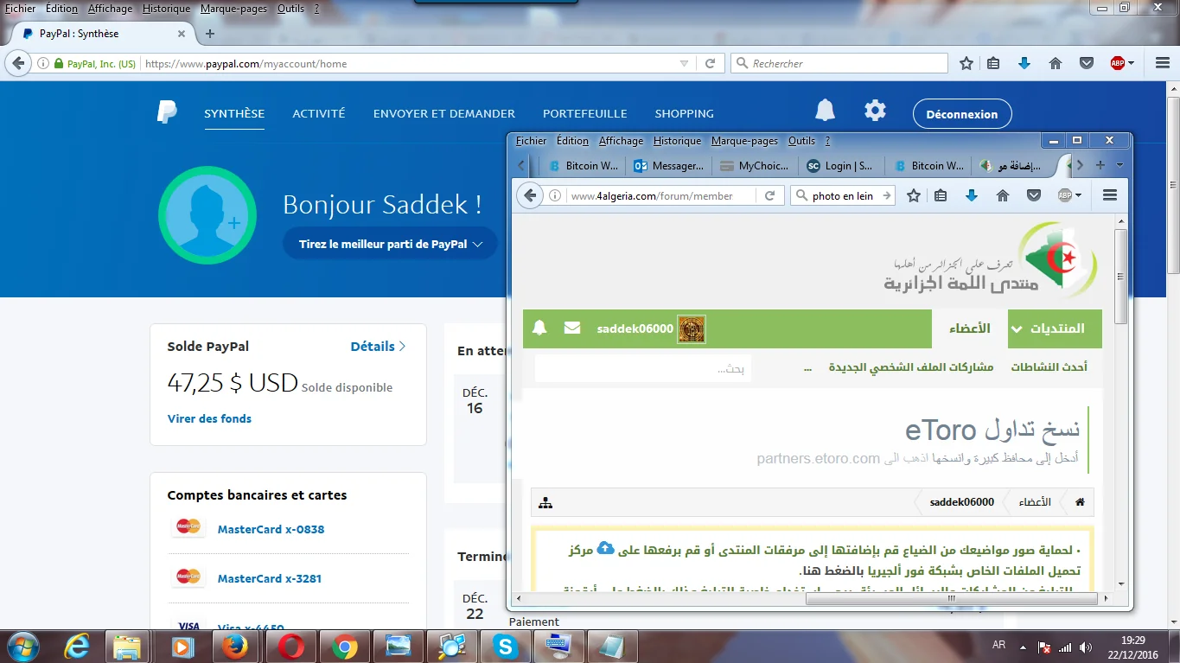1180x663 pixels.
Task: Open MasterCard x-0838 card details
Action: (271, 529)
